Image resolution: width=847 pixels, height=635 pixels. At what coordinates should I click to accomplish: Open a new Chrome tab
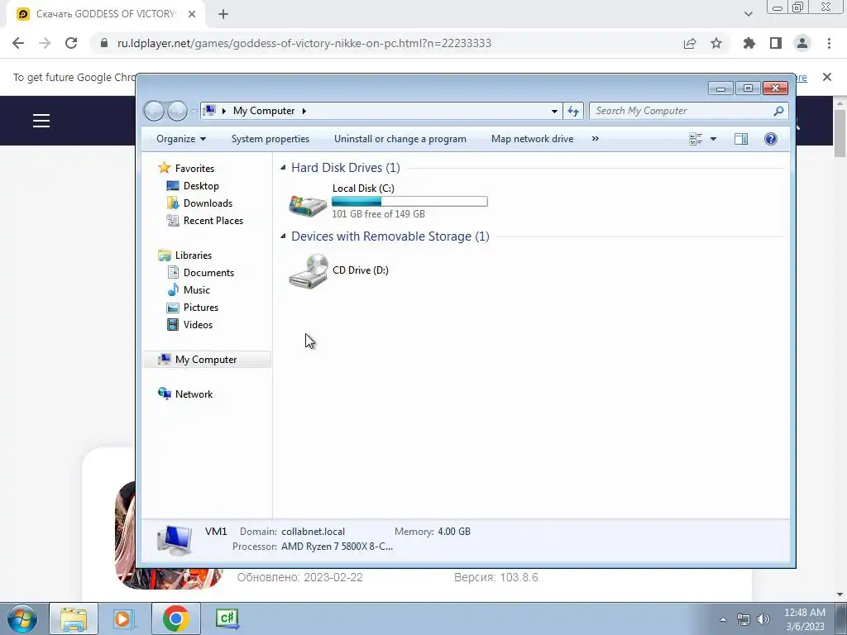coord(223,15)
